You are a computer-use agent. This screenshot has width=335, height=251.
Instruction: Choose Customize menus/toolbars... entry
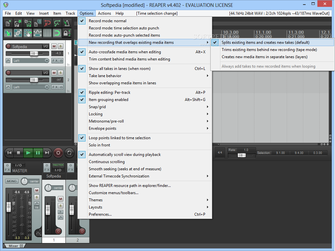click(x=145, y=193)
